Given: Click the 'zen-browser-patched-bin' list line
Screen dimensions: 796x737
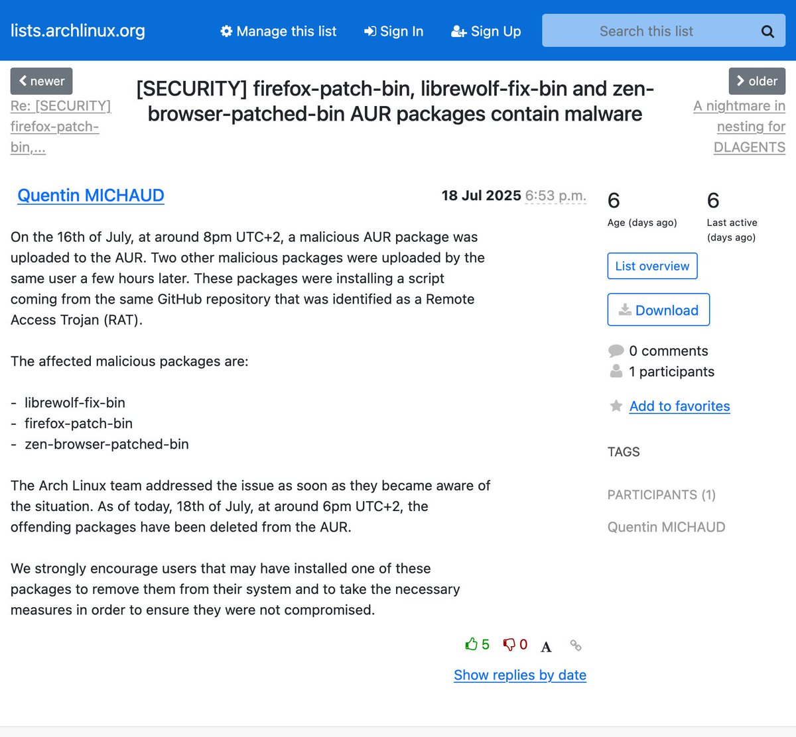Looking at the screenshot, I should (x=107, y=444).
